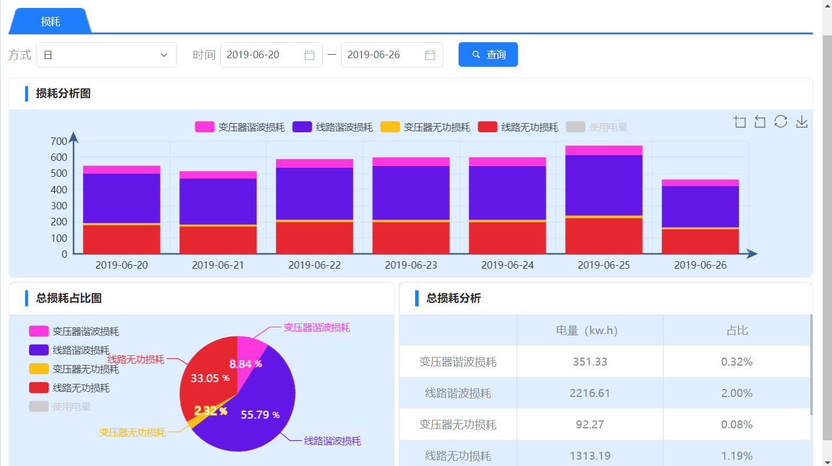Click x-axis label 2019-06-23
832x466 pixels.
pyautogui.click(x=411, y=265)
